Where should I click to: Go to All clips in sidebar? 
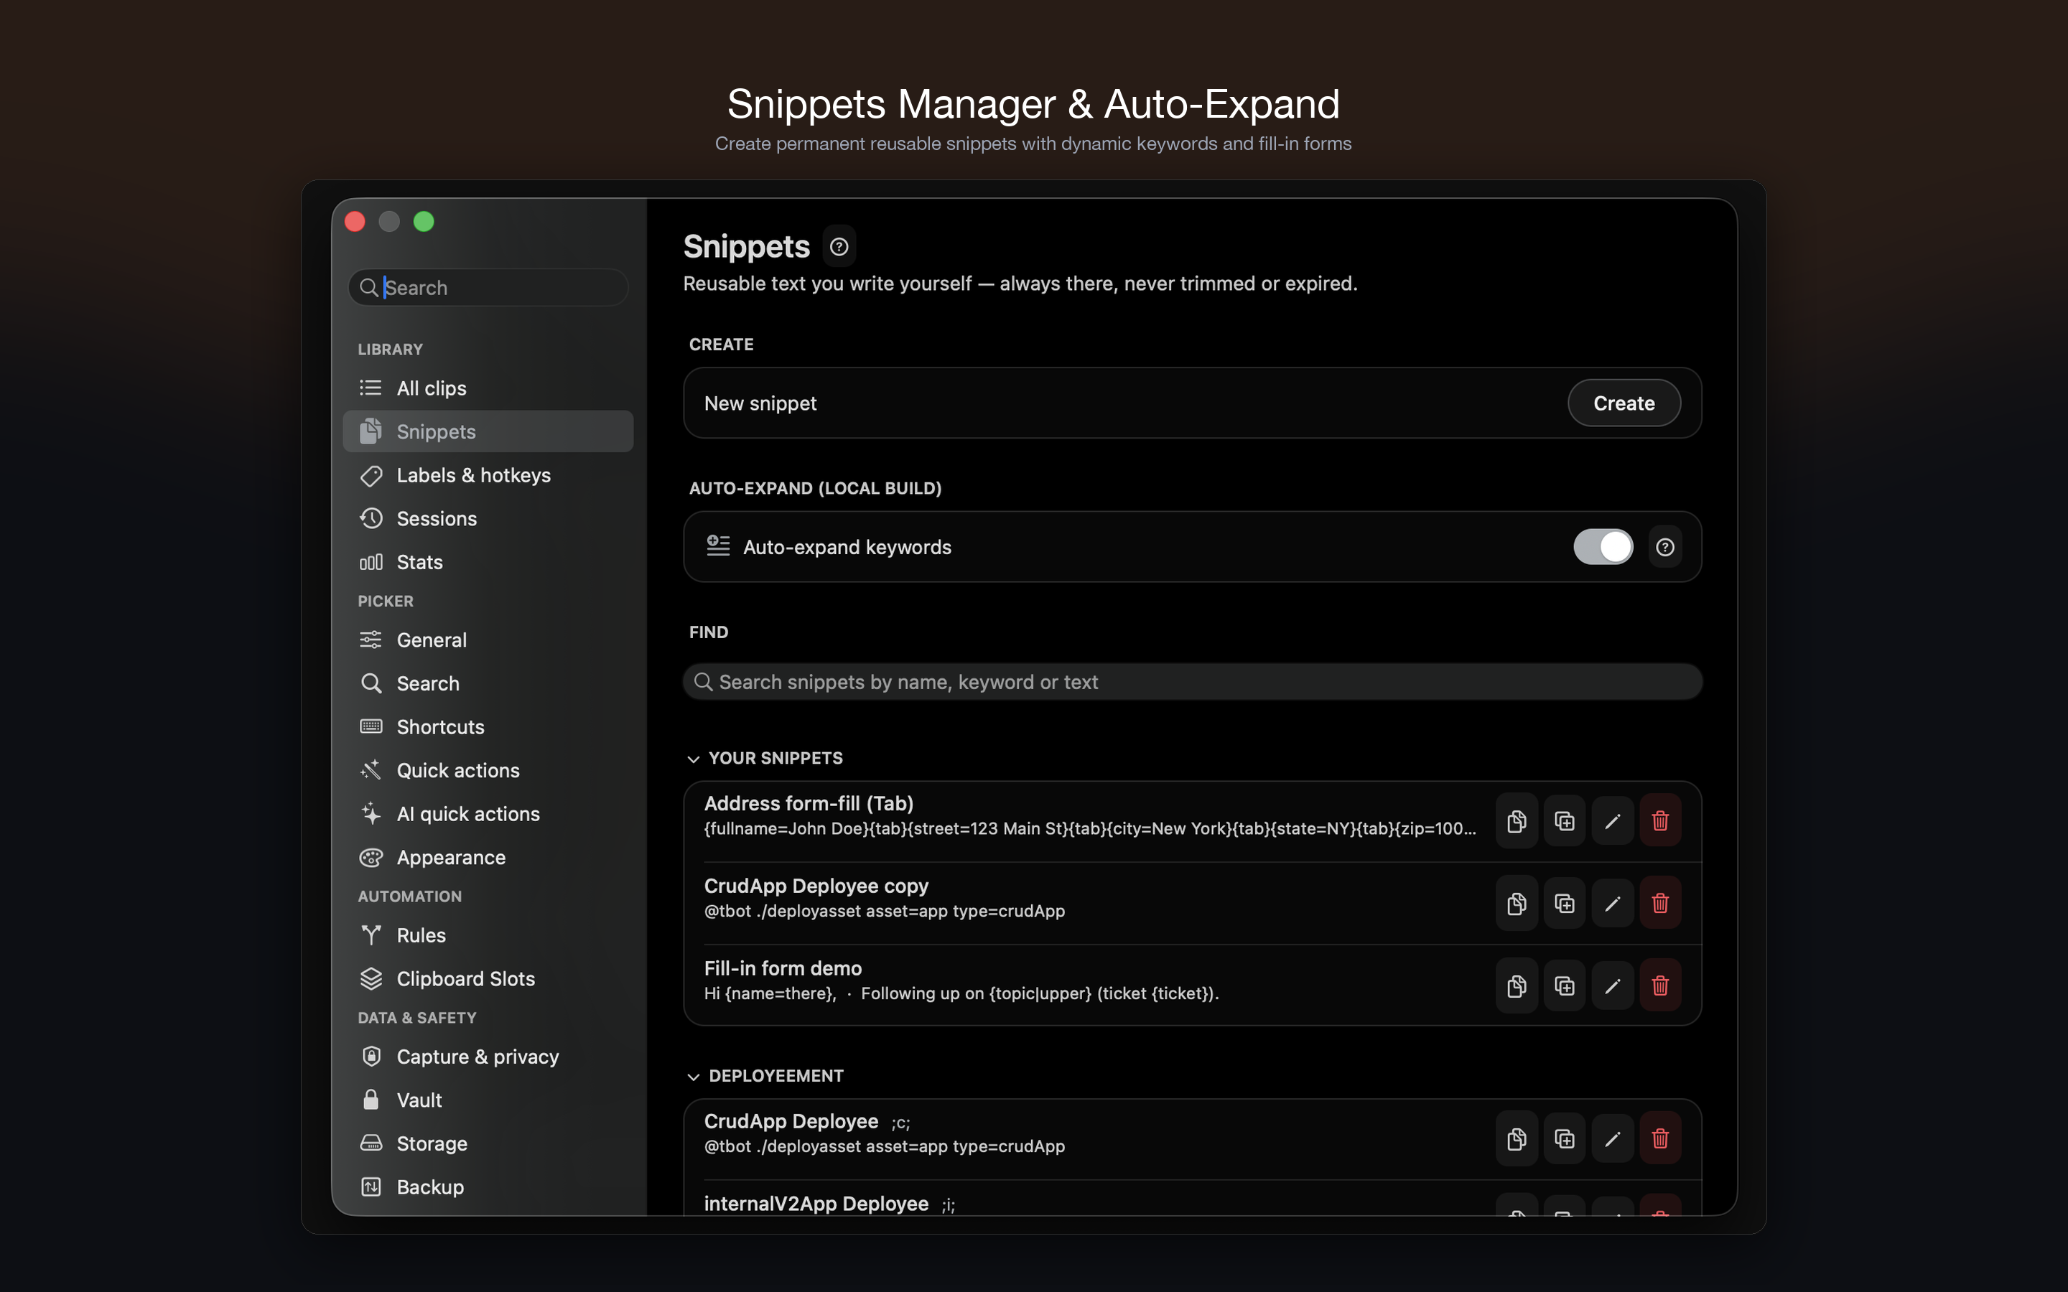488,388
